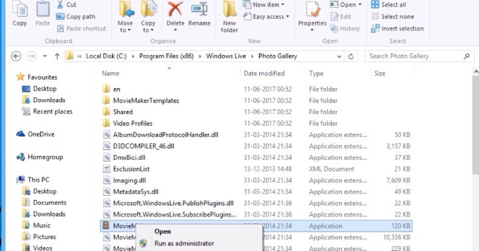
Task: Sort by Date modified column
Action: pyautogui.click(x=264, y=74)
